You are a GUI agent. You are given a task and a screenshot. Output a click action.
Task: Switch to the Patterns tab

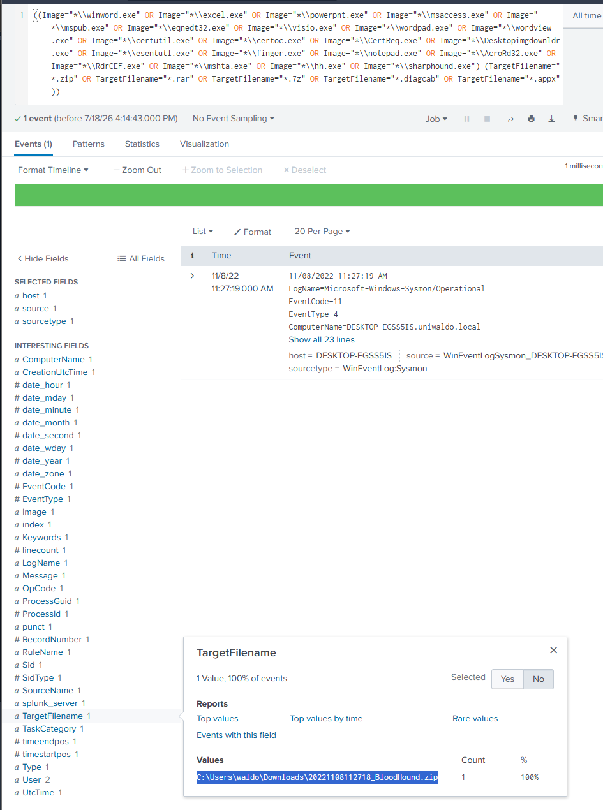(x=89, y=144)
